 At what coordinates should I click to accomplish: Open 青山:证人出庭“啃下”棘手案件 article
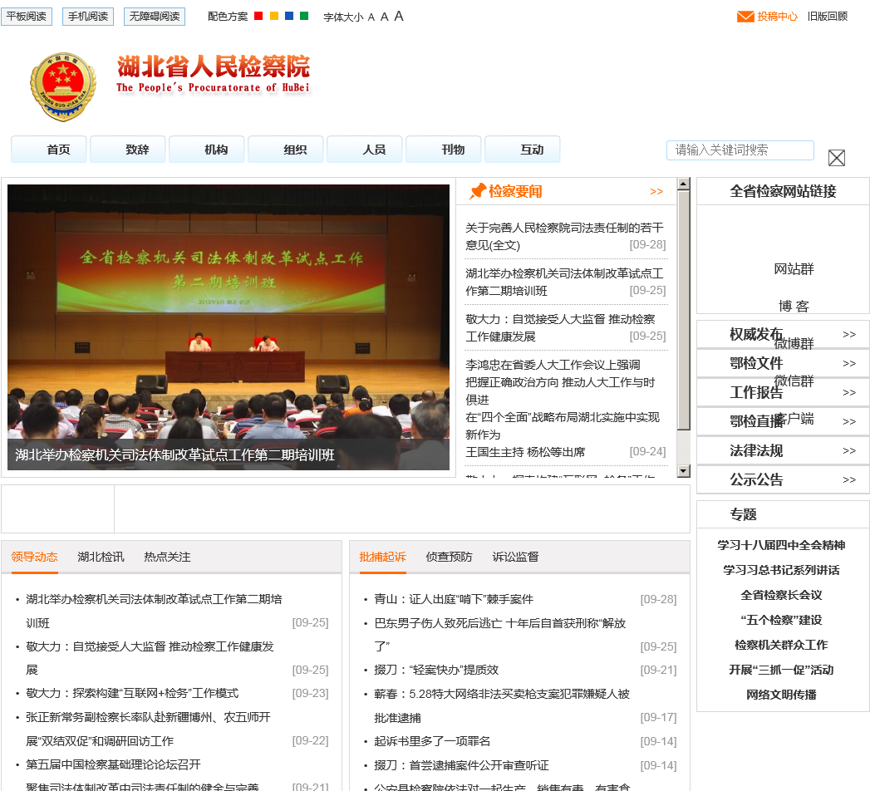click(454, 599)
